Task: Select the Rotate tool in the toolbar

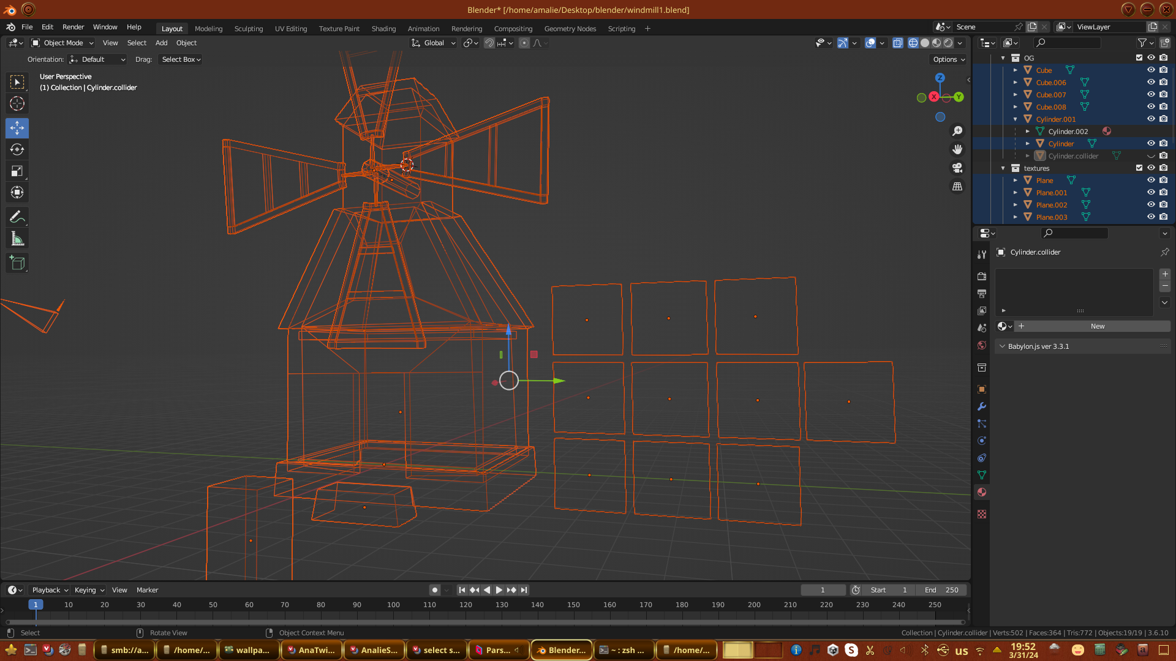Action: [x=17, y=150]
